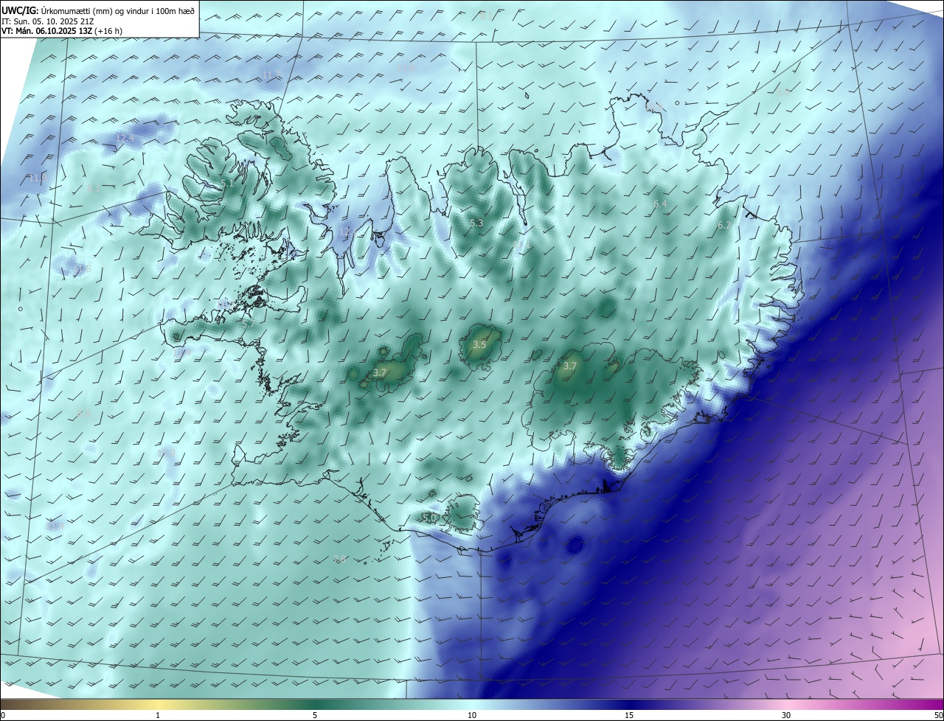Select the IT: Sun. 05. 10. 2025 21Z line
The height and width of the screenshot is (721, 944).
pyautogui.click(x=48, y=21)
